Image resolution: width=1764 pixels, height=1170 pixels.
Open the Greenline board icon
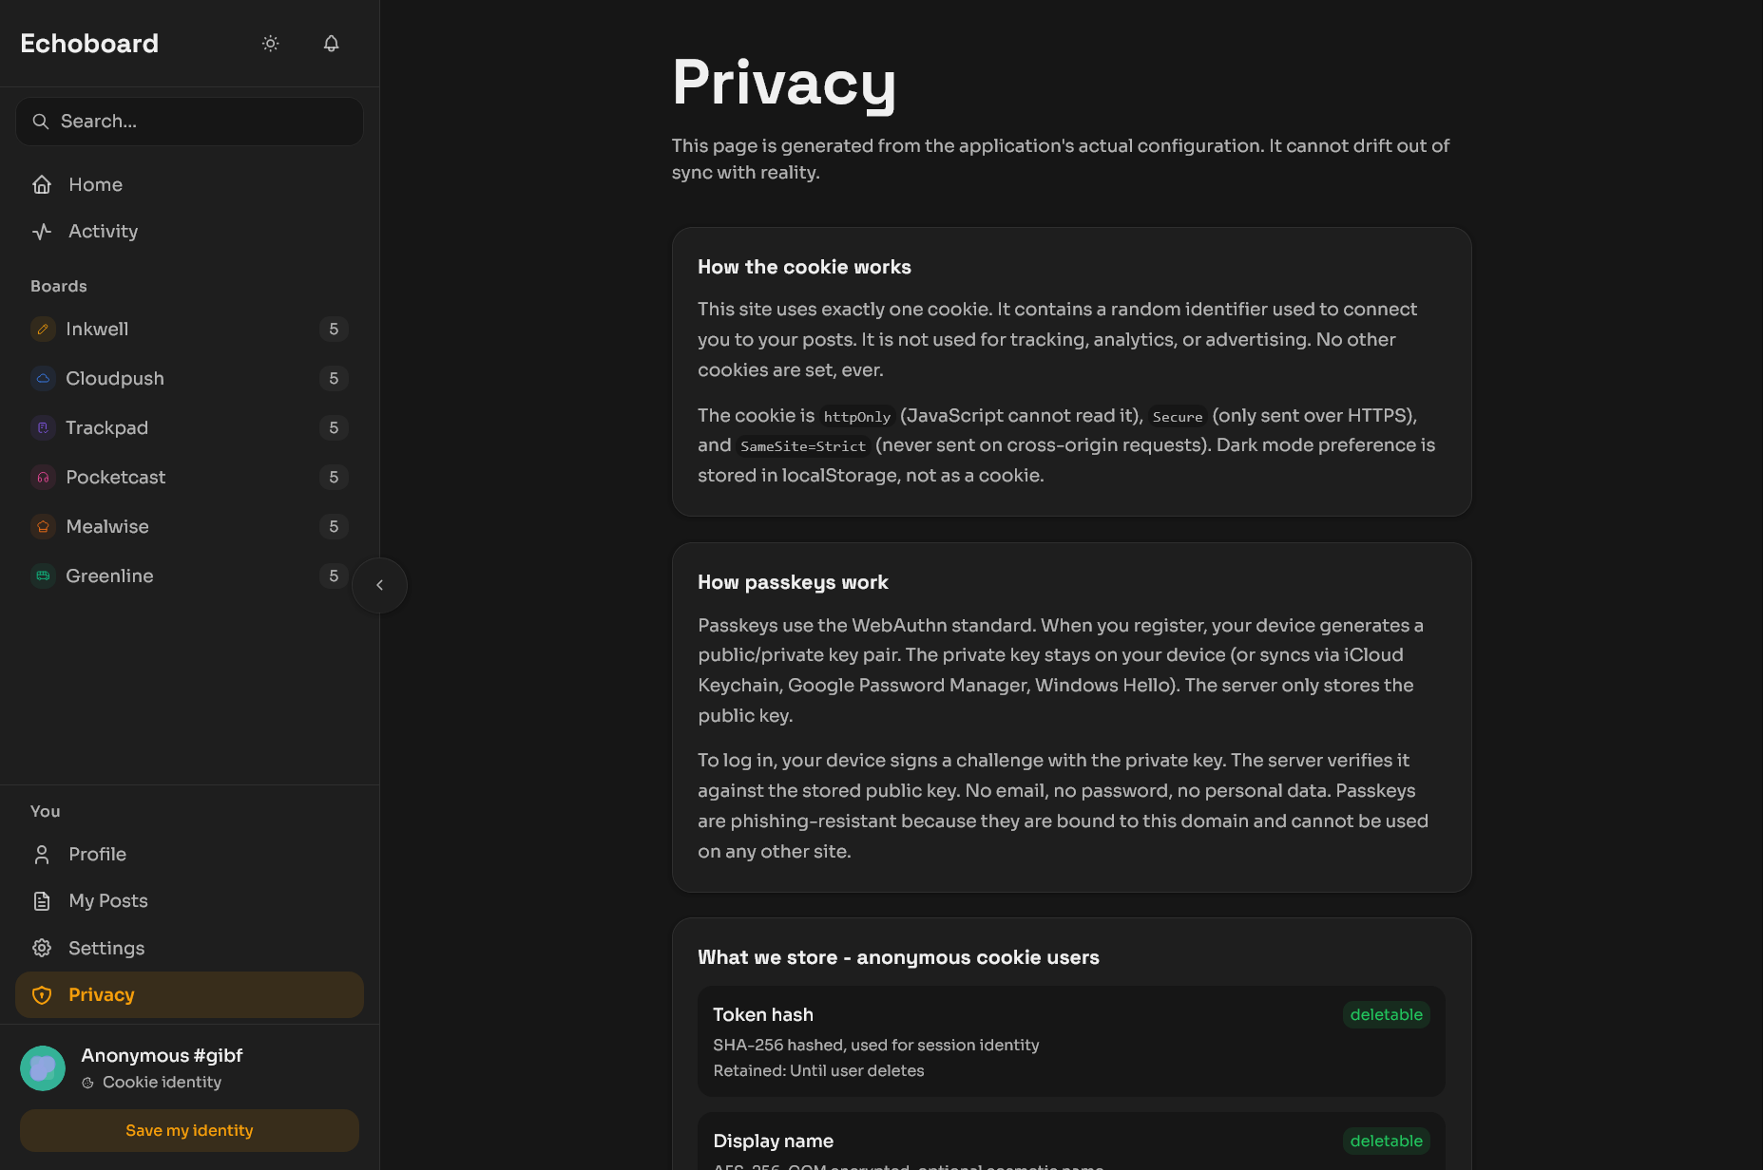click(43, 576)
